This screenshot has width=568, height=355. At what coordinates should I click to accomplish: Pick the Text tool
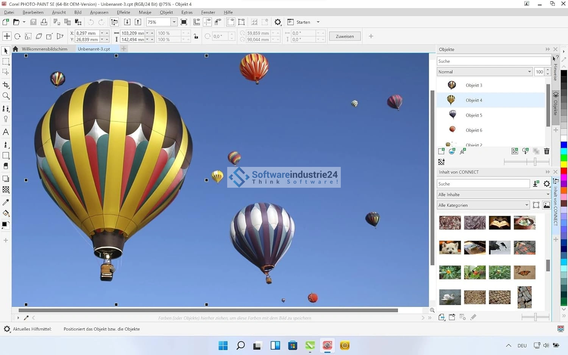6,132
